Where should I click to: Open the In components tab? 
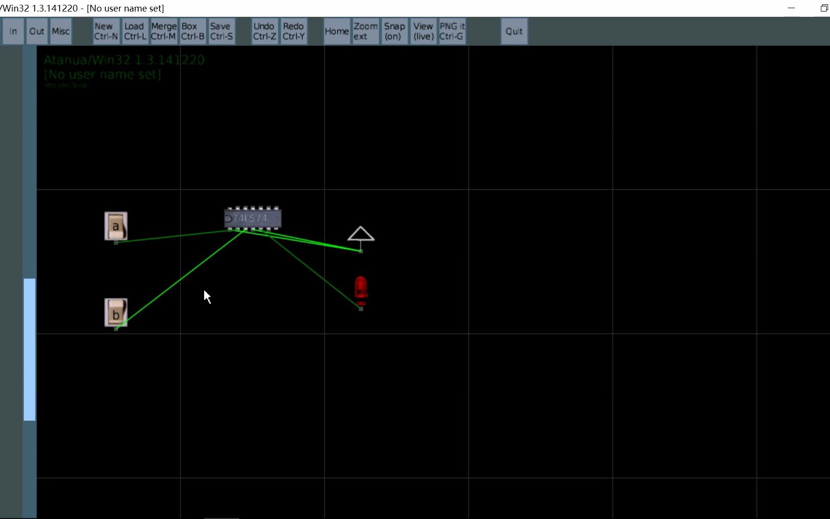click(13, 31)
